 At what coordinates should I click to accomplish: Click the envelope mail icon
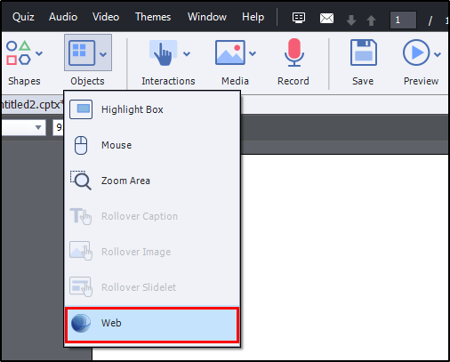326,19
